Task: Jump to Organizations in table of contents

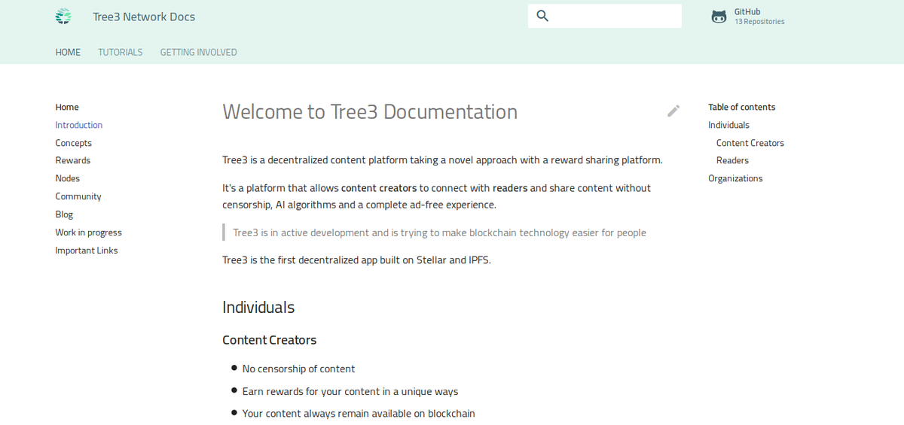Action: (735, 178)
